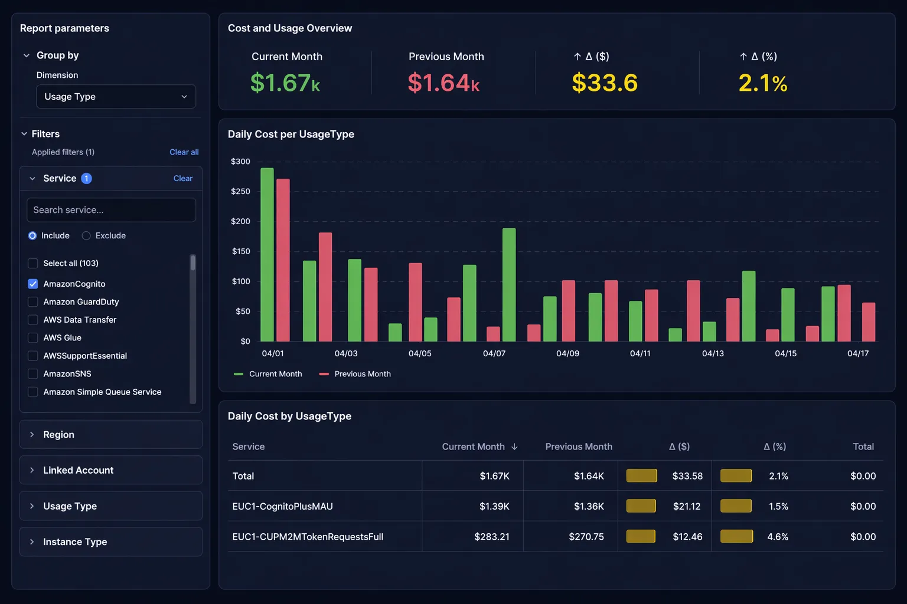Sort table by Δ ($) column header

(679, 447)
